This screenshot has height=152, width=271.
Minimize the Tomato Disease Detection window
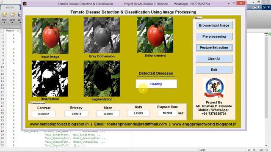(229, 3)
